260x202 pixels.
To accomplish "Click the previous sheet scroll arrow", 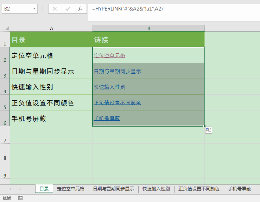I will tap(10, 189).
